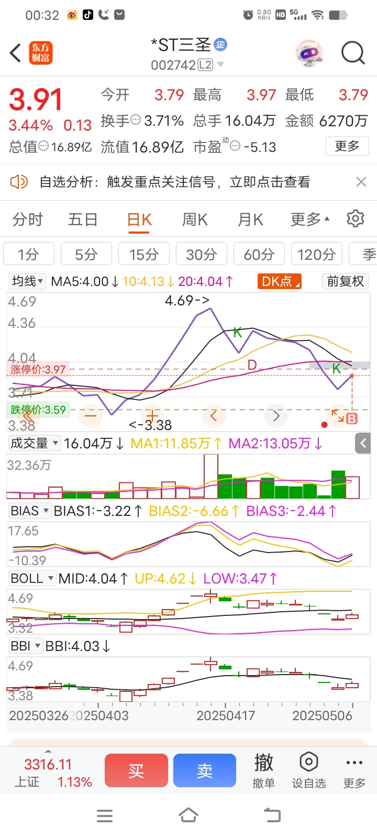Expand side panel arrow handle
Screen dimensions: 377x838
363,443
